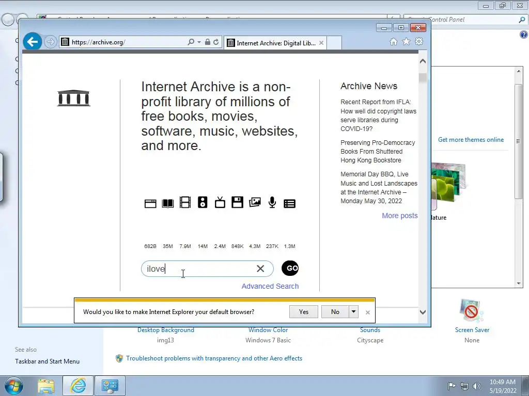Click the browser page scroll down arrow
Viewport: 529px width, 396px height.
pos(423,312)
